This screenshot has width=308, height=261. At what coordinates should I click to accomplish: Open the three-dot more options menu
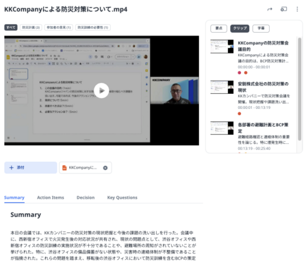297,9
